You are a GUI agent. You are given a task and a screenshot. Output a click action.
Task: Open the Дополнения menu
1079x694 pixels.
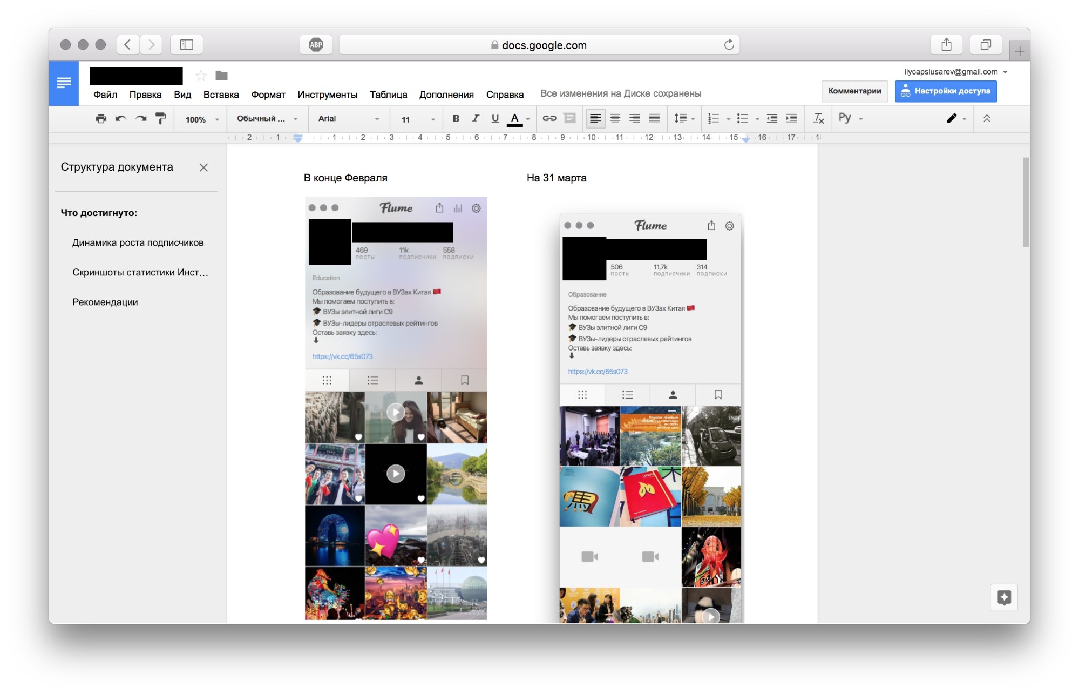(x=447, y=95)
